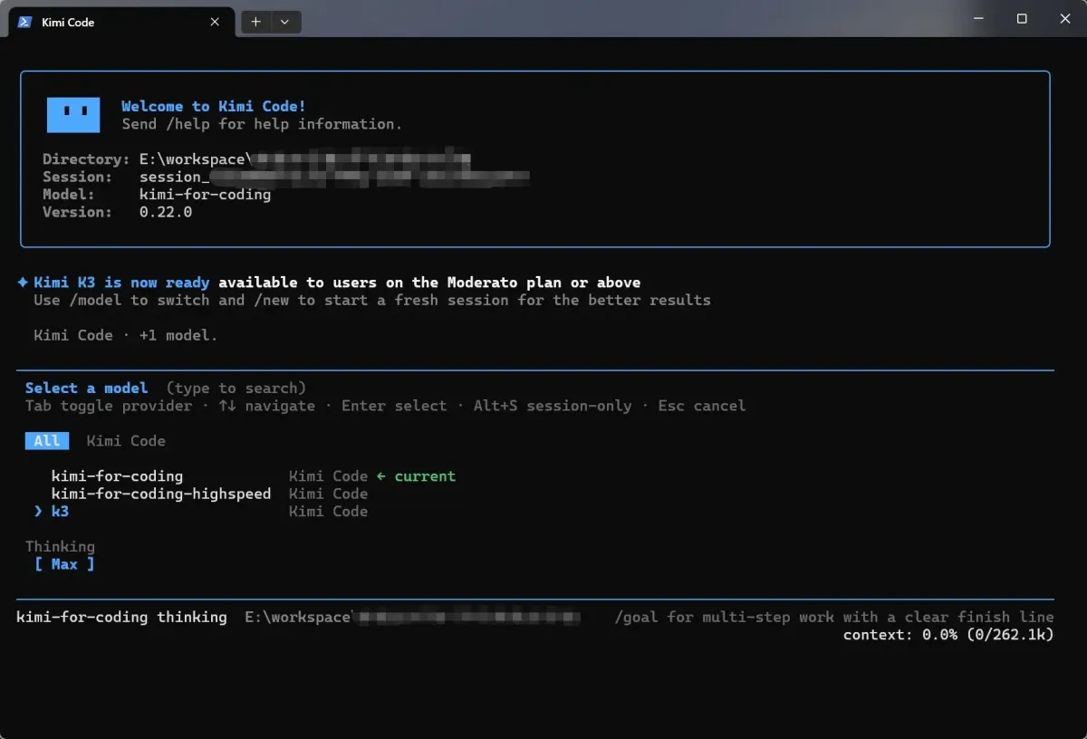1087x739 pixels.
Task: Maximize the terminal window
Action: pyautogui.click(x=1022, y=19)
